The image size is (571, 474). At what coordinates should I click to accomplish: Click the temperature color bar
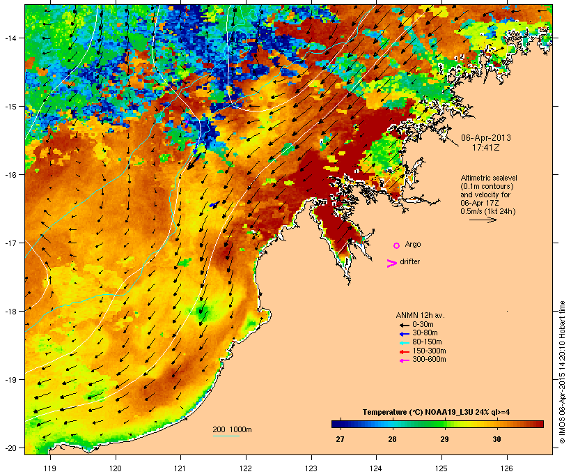[437, 424]
